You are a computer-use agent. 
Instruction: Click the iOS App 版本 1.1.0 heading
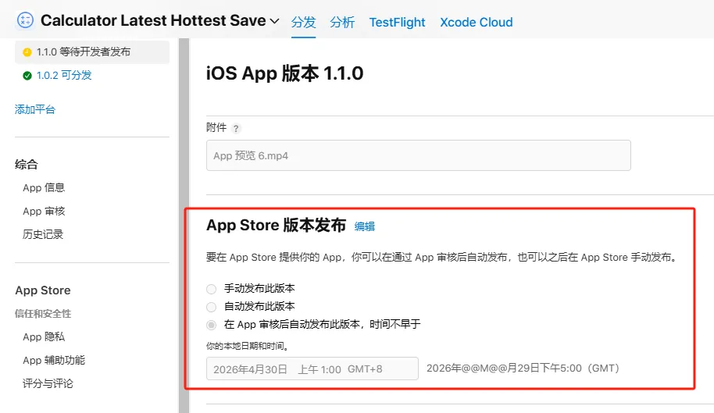284,73
